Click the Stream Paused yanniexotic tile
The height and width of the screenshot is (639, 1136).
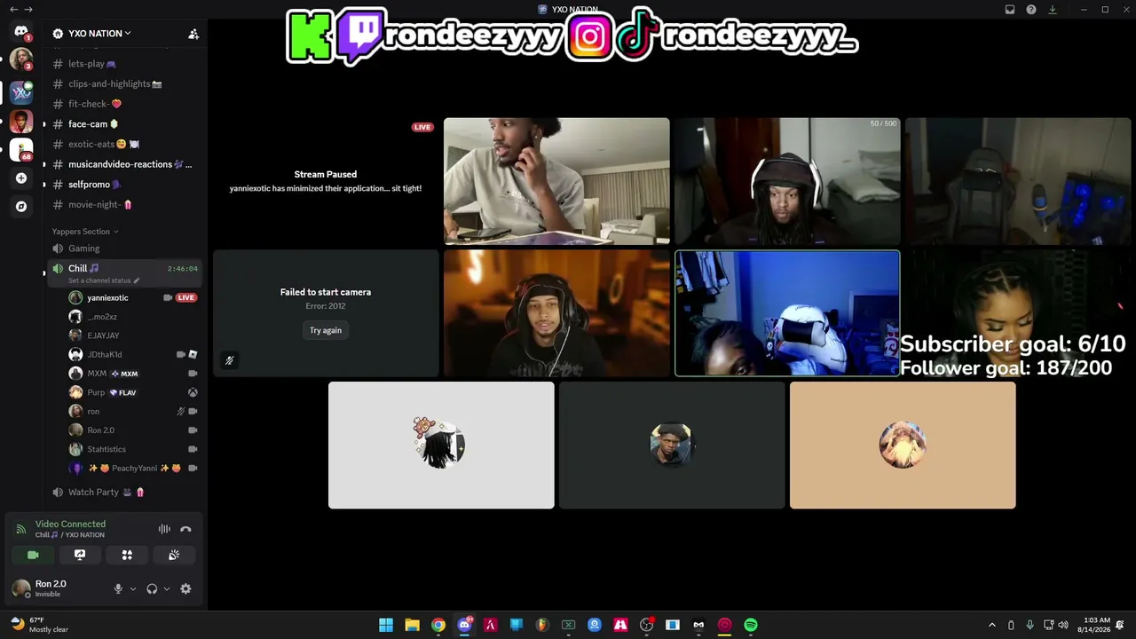[x=326, y=181]
